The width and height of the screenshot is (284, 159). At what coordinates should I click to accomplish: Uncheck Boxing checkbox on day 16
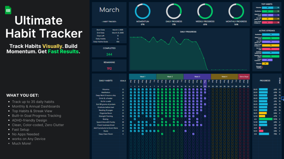(189, 119)
